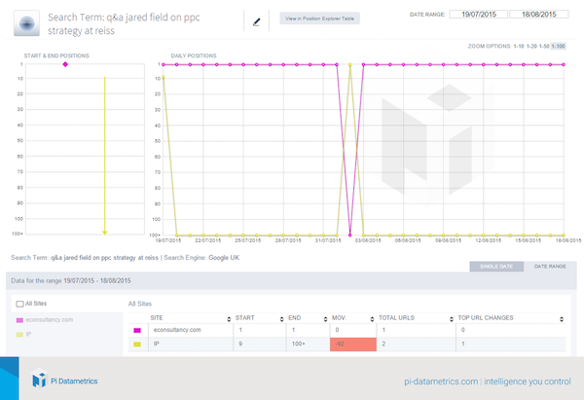Switch to the Date Range tab
Image resolution: width=584 pixels, height=400 pixels.
tap(550, 267)
